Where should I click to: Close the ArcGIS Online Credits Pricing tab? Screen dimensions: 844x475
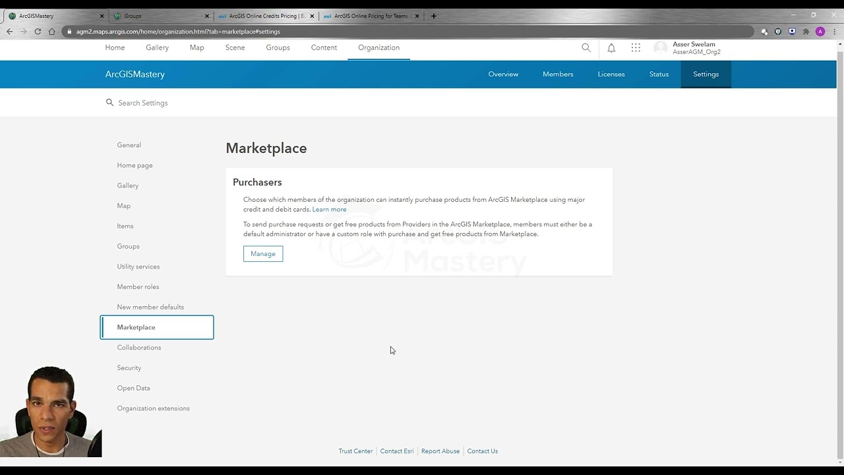(312, 16)
